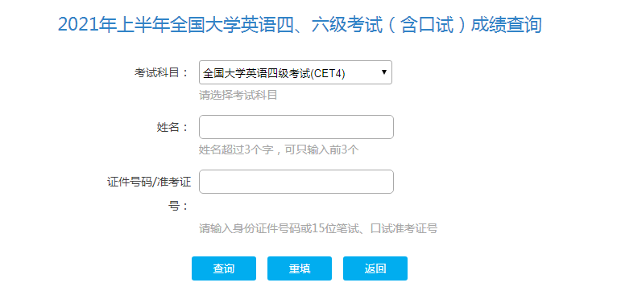Click the wrapped 号： label line
This screenshot has width=617, height=299.
coord(180,206)
